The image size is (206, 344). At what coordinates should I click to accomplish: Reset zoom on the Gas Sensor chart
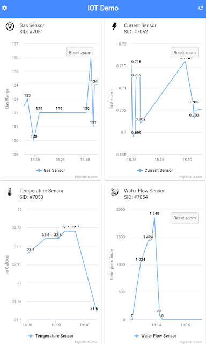pos(80,53)
